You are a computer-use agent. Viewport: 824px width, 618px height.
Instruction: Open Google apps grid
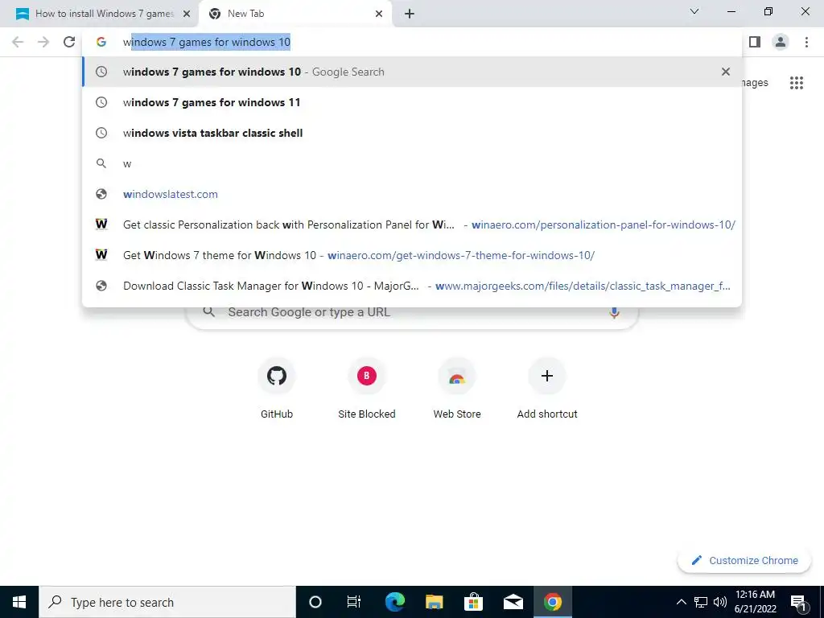pos(797,83)
